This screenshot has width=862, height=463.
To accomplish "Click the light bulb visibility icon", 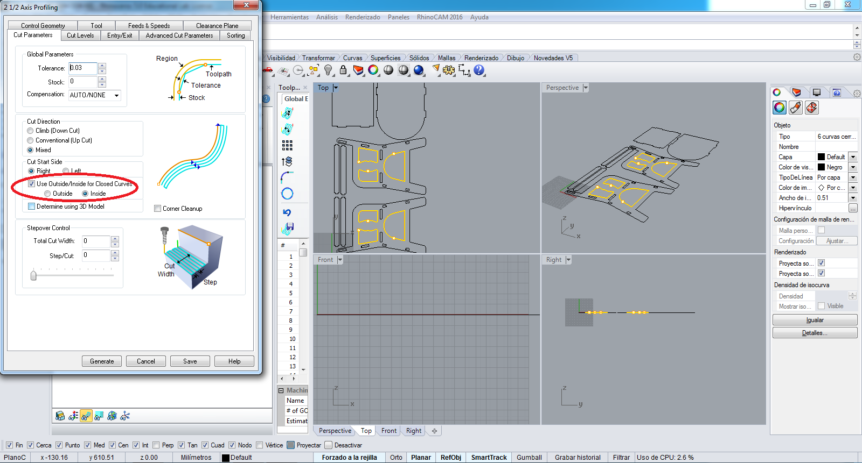I will pos(328,70).
